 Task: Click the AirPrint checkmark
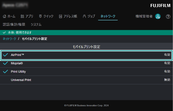pos(5,55)
